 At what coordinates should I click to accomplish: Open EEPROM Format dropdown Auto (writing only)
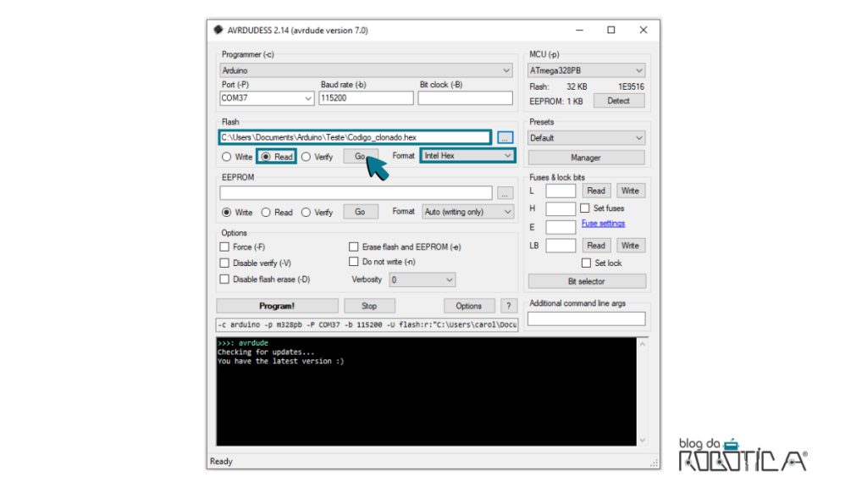pyautogui.click(x=467, y=212)
